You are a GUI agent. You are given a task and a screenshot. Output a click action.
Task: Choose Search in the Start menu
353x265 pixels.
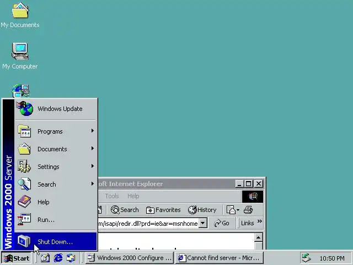pos(56,184)
